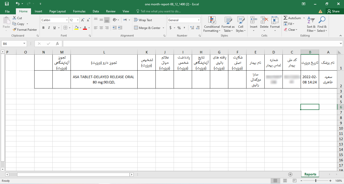Click the zoom slider handle
This screenshot has width=344, height=184.
316,181
